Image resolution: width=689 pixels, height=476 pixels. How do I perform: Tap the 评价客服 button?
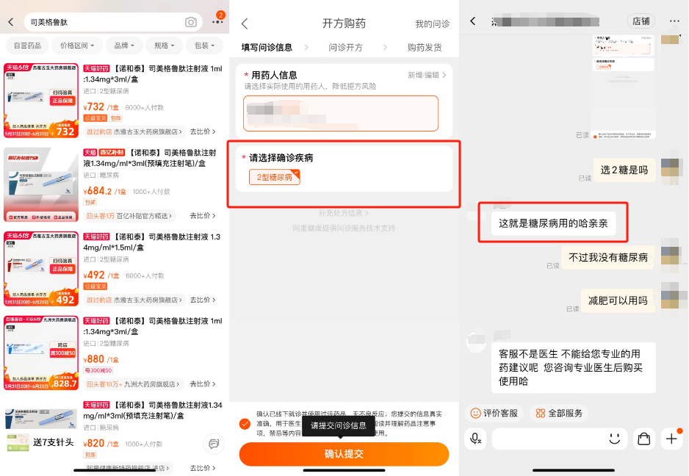(494, 413)
